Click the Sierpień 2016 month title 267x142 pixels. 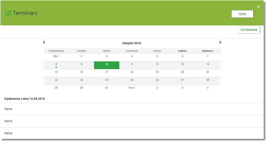pyautogui.click(x=132, y=43)
